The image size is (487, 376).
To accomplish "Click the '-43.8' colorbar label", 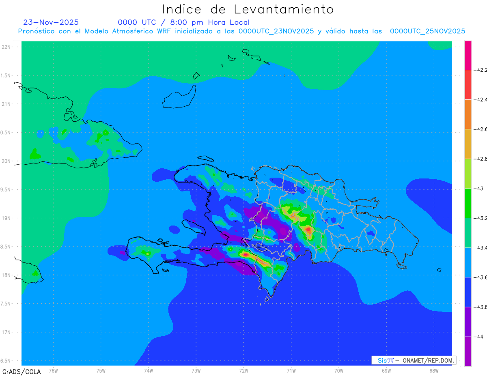I will 481,307.
